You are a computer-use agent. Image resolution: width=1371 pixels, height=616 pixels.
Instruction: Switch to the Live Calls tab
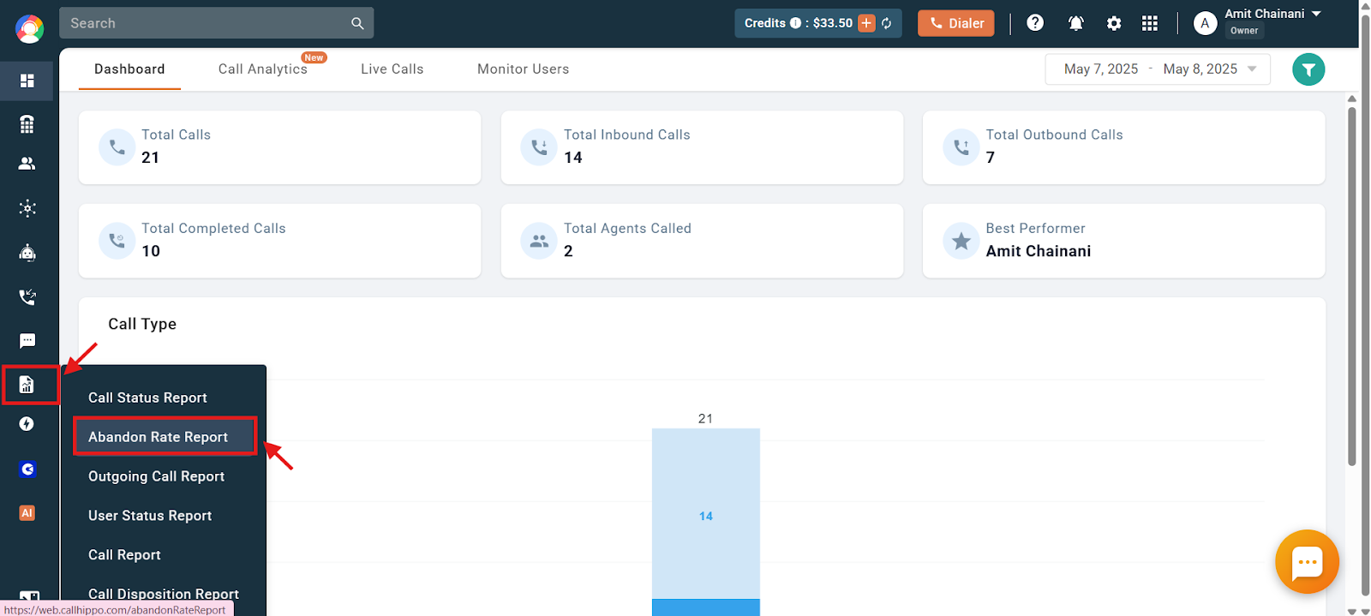tap(392, 69)
